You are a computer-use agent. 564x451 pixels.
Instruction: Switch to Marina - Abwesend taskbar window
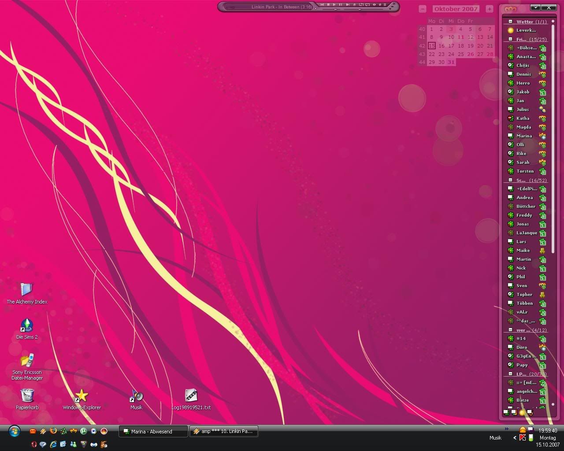pyautogui.click(x=153, y=432)
